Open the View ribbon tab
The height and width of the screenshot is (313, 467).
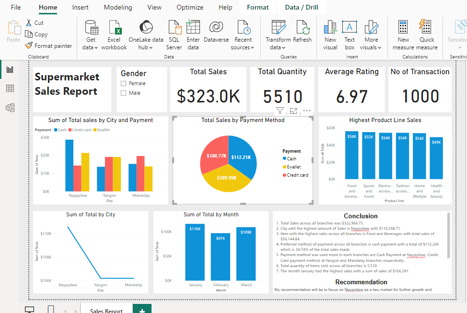pos(154,7)
